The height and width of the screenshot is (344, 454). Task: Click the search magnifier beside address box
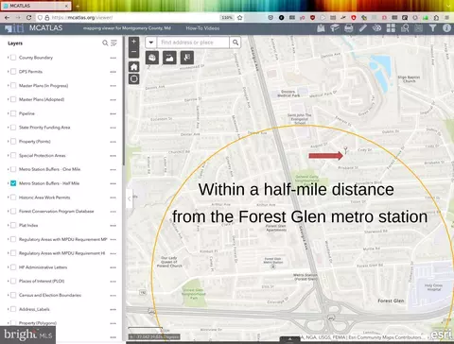tap(236, 43)
